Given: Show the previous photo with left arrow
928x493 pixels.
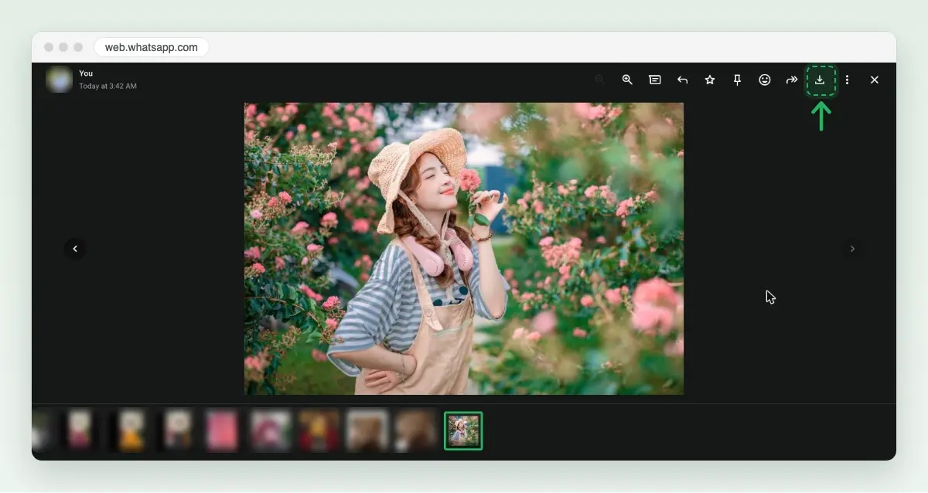Looking at the screenshot, I should 75,249.
